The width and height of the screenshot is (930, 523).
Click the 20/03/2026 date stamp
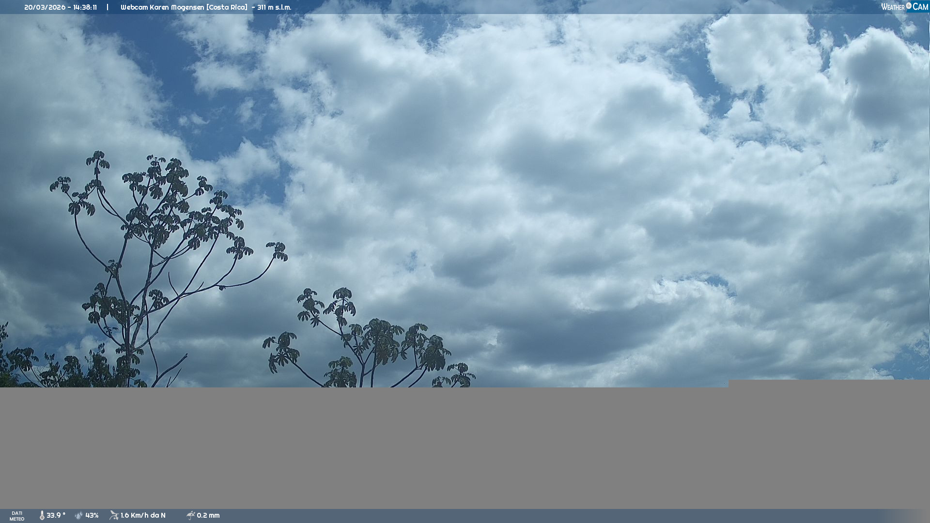tap(45, 7)
